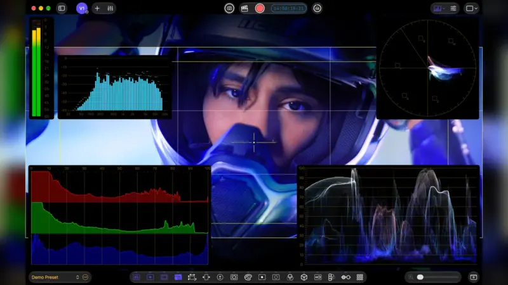
Task: Open the window layout dropdown
Action: point(471,8)
